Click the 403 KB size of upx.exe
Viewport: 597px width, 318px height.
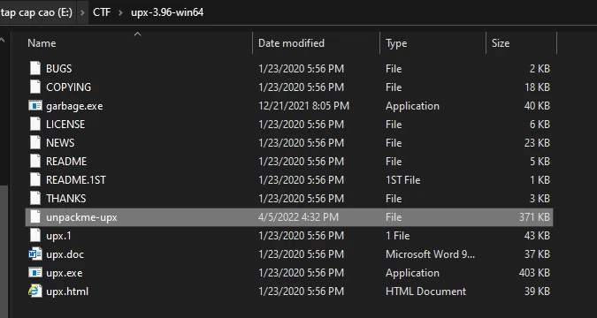[x=534, y=273]
